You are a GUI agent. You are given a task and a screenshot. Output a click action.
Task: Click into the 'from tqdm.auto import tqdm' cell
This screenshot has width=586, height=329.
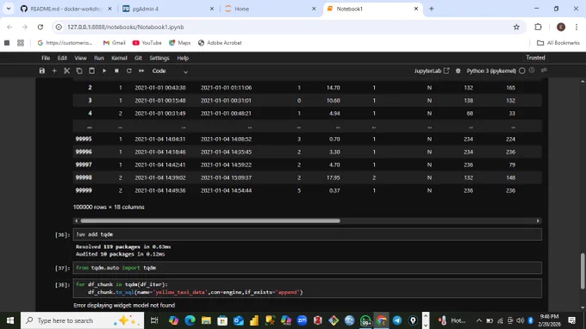click(x=307, y=268)
